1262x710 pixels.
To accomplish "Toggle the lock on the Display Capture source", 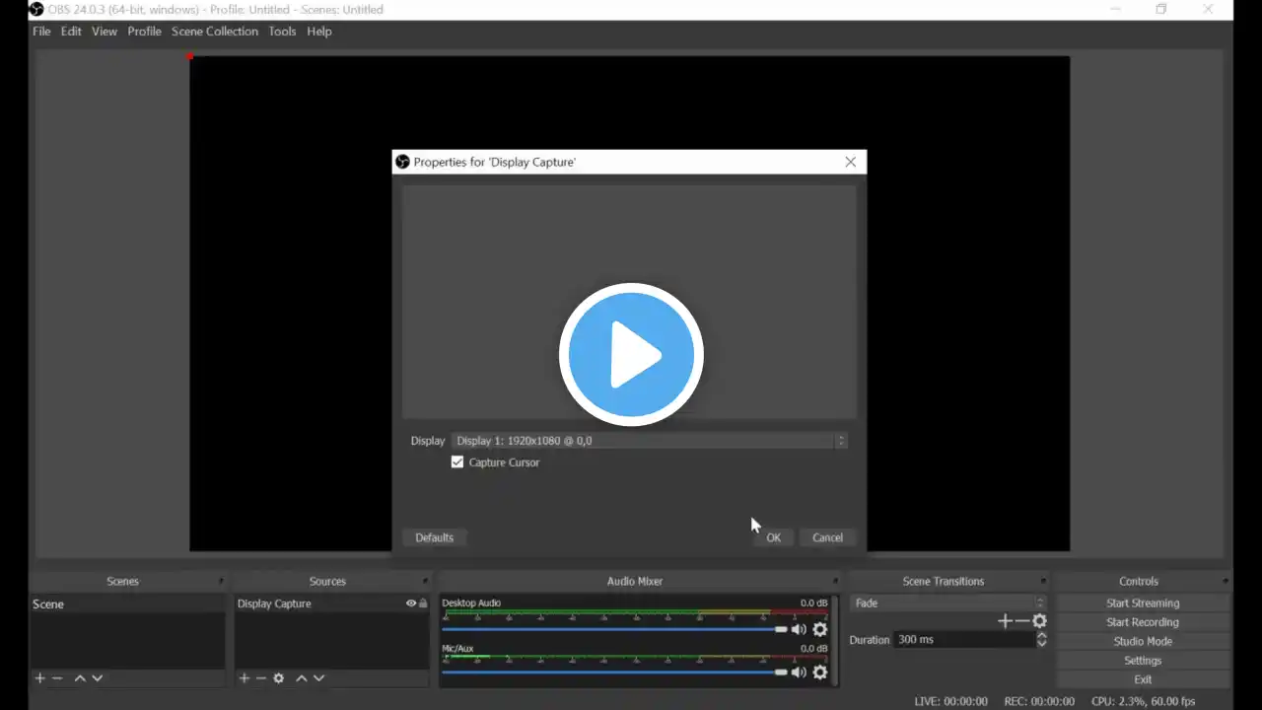I will click(423, 603).
